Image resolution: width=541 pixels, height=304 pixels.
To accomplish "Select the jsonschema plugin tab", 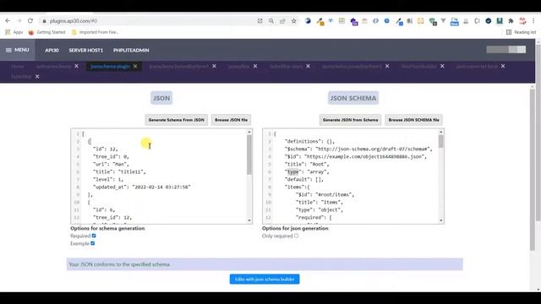I will tap(110, 66).
